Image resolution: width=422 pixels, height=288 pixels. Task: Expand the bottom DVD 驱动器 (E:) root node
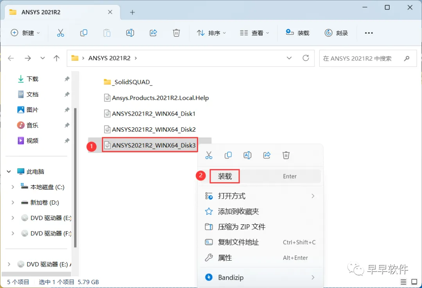click(x=9, y=264)
